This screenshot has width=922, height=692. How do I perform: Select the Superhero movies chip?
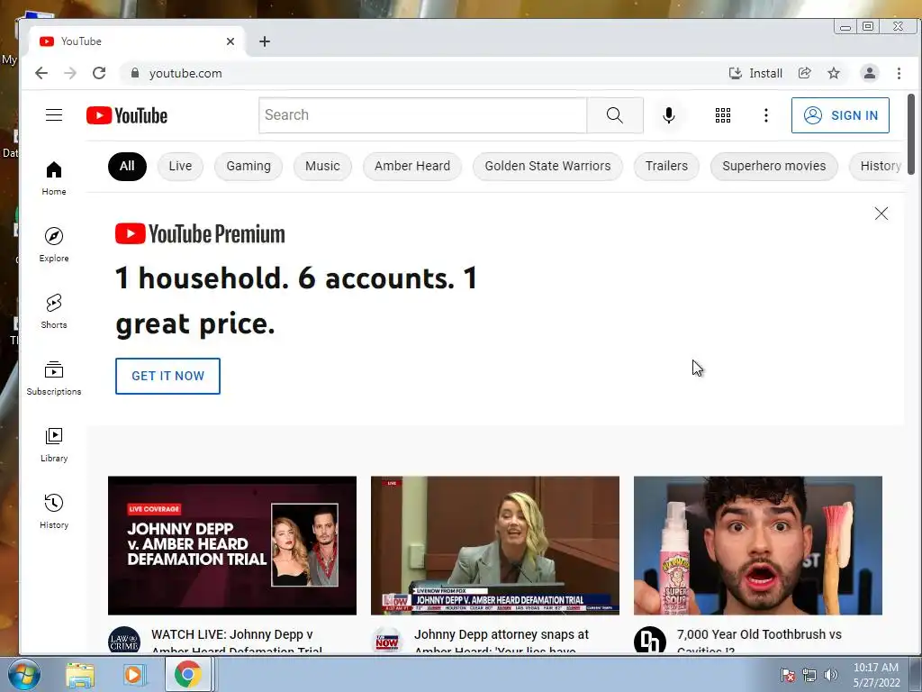pyautogui.click(x=773, y=167)
